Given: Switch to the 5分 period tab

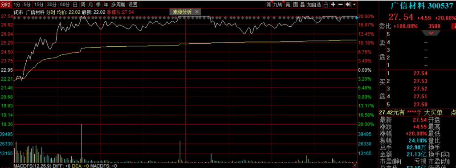Looking at the screenshot, I should pos(27,4).
